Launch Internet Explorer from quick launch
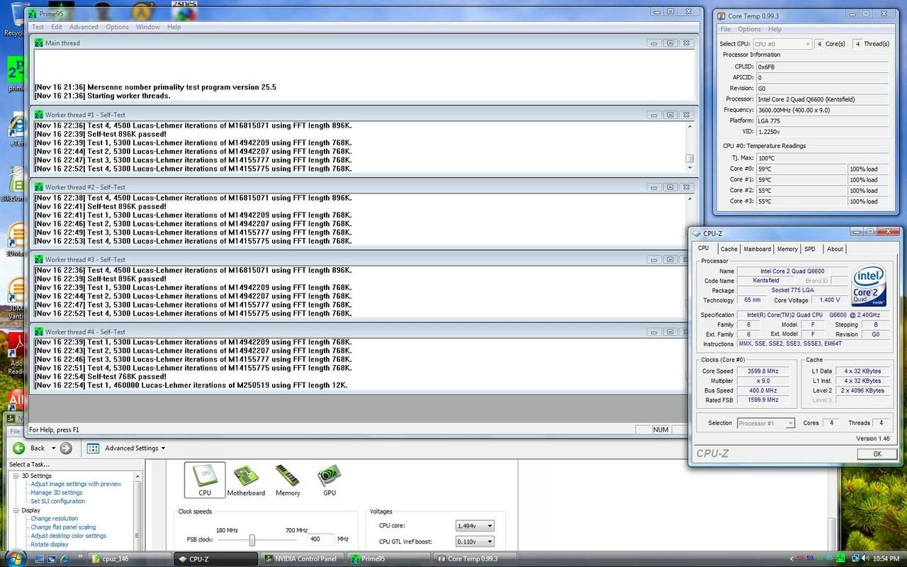 [x=64, y=559]
